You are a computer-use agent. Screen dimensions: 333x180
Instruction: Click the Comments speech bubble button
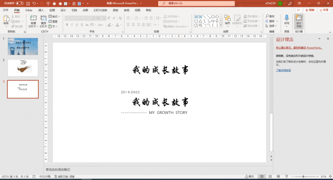point(298,10)
